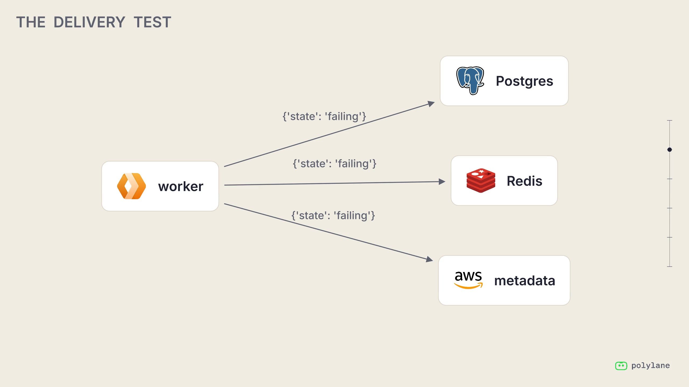
Task: Click the Redis red stack icon
Action: coord(481,181)
